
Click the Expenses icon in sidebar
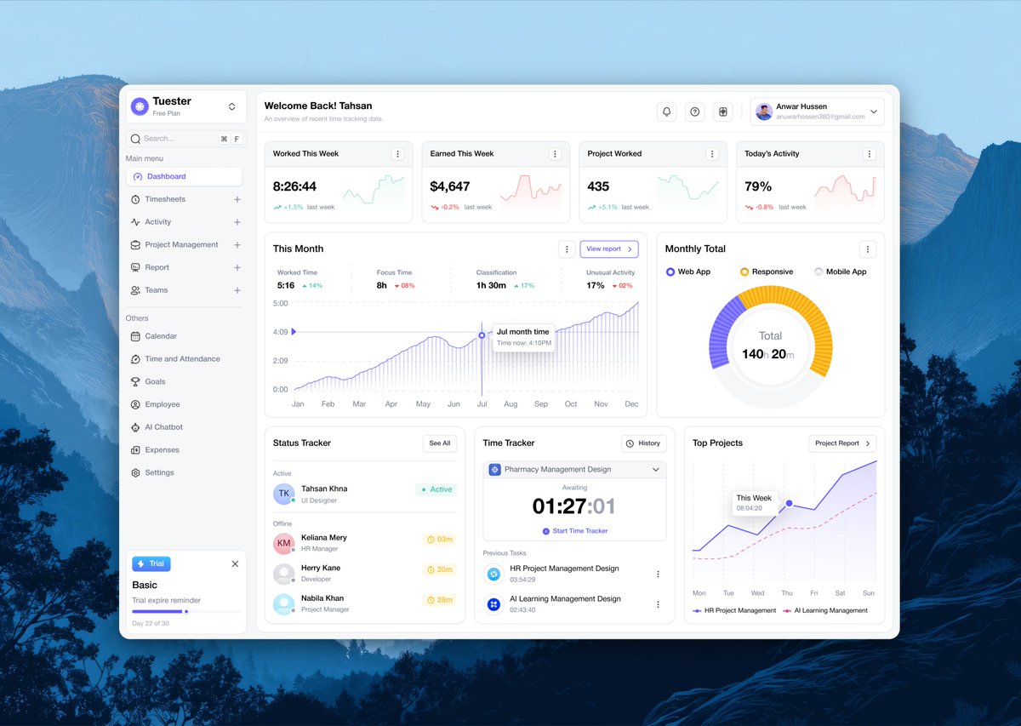136,449
